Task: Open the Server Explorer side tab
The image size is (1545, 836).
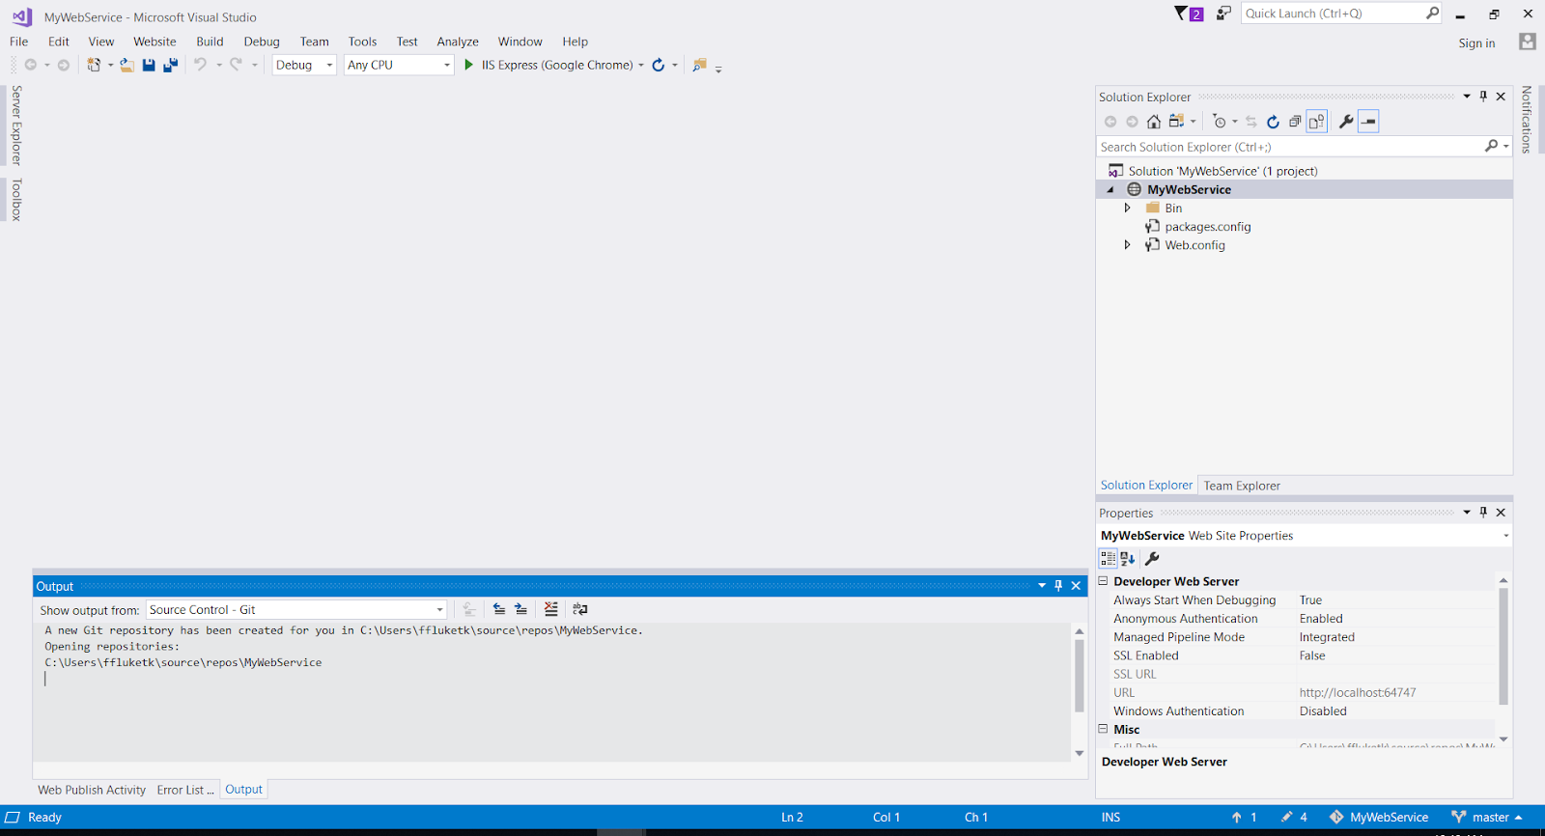Action: click(x=15, y=125)
